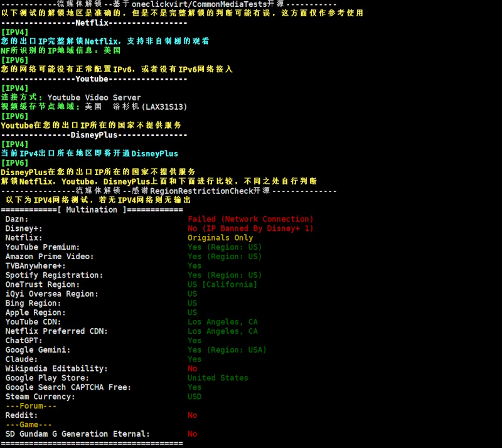Click the 'oneclickvirt/CommonMediaTests' header text
The image size is (502, 448).
tap(200, 4)
